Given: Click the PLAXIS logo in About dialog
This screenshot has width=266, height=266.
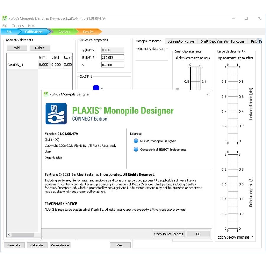Looking at the screenshot, I should pos(56,114).
